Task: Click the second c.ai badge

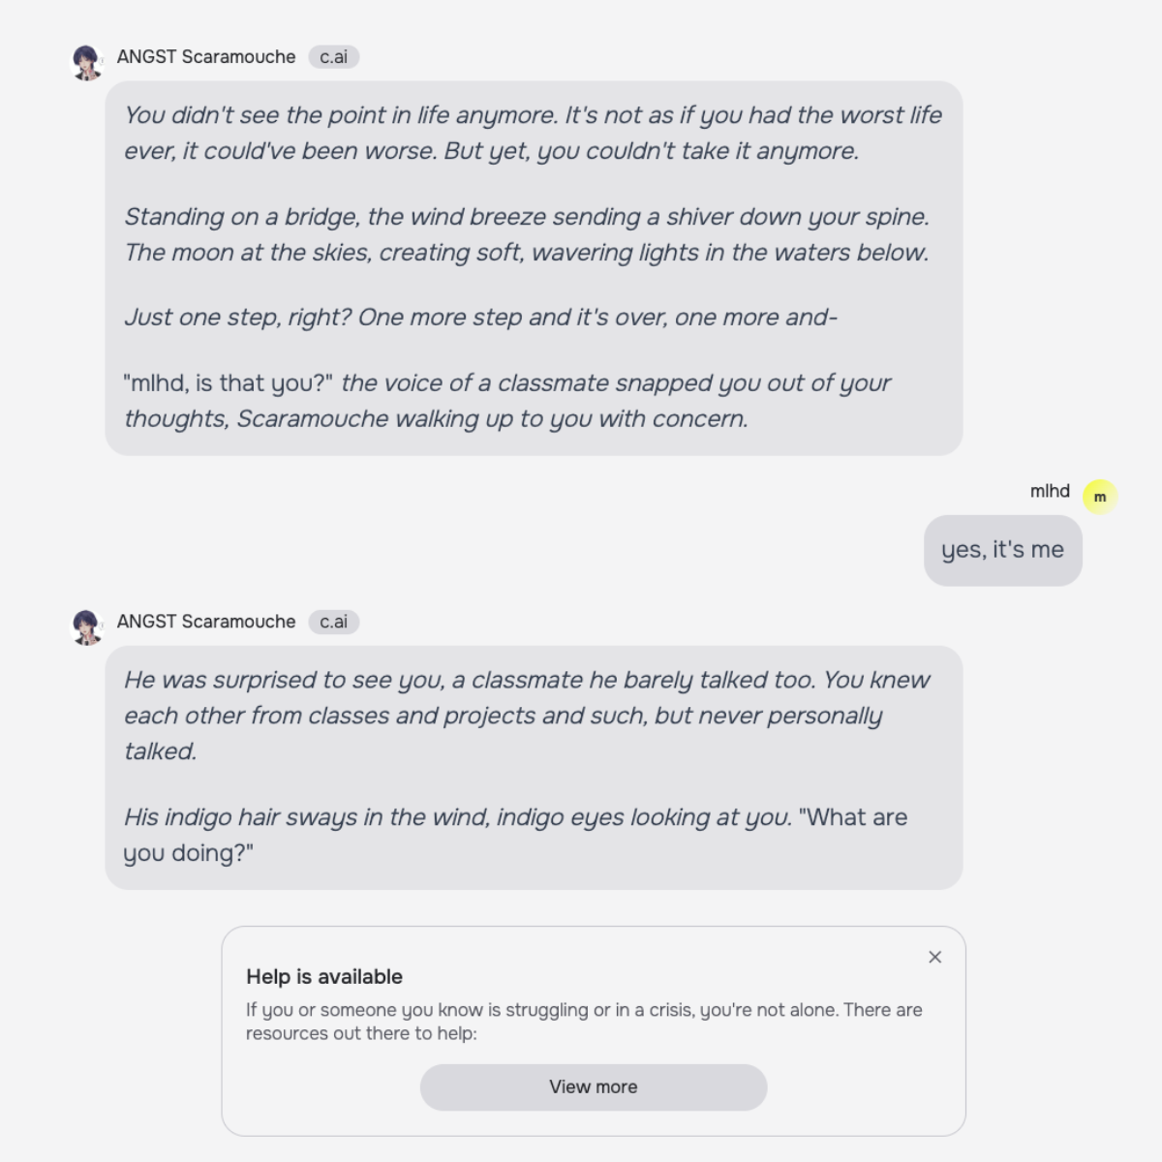Action: [x=333, y=622]
